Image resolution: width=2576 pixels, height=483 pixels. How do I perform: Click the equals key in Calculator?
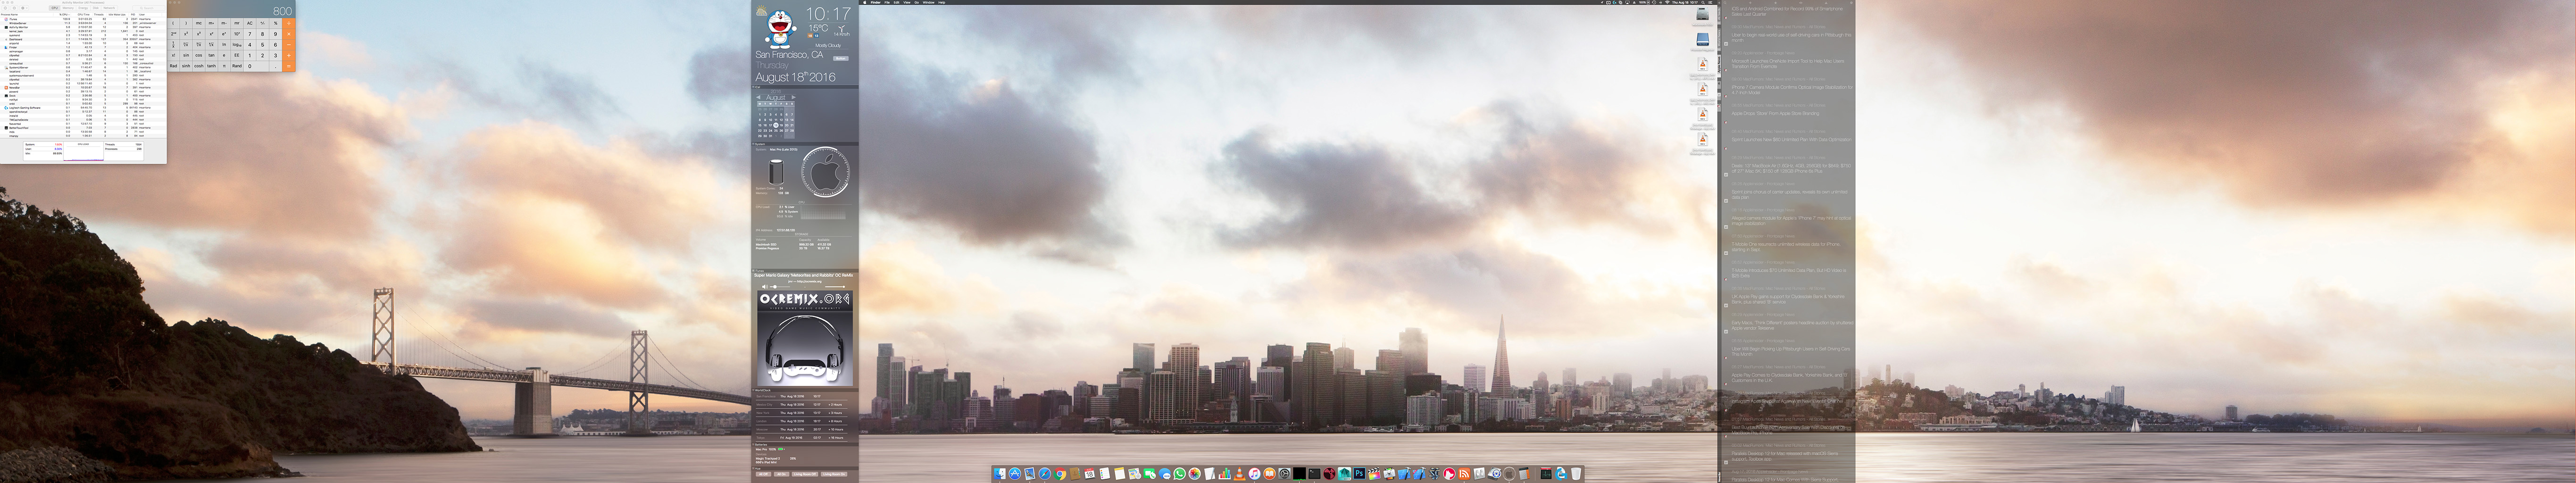[289, 66]
